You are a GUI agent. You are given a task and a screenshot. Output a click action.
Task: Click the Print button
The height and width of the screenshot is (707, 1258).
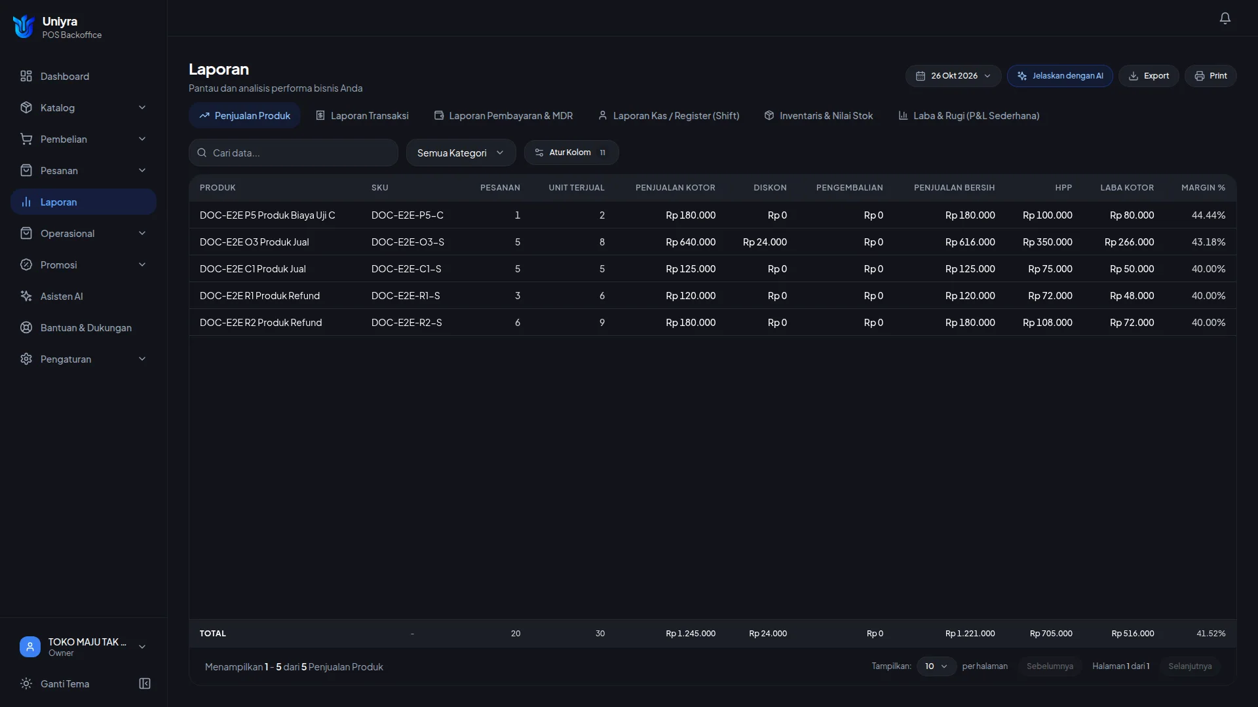(x=1210, y=76)
